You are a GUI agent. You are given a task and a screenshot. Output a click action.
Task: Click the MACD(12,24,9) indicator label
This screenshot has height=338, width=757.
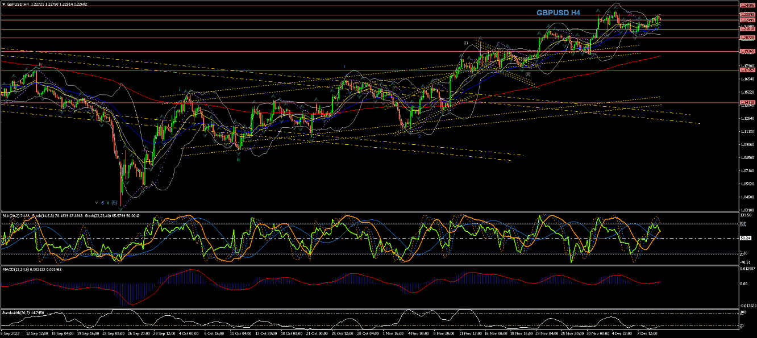tap(16, 269)
